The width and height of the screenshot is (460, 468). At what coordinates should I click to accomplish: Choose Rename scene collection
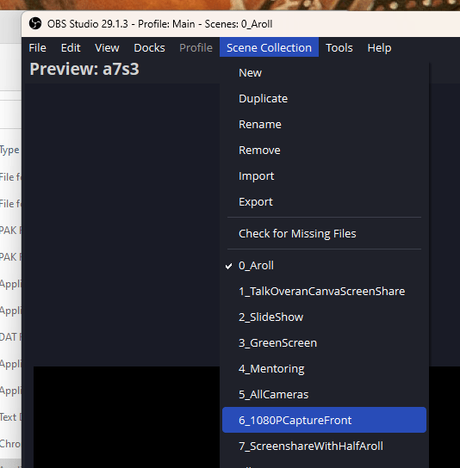[324, 125]
